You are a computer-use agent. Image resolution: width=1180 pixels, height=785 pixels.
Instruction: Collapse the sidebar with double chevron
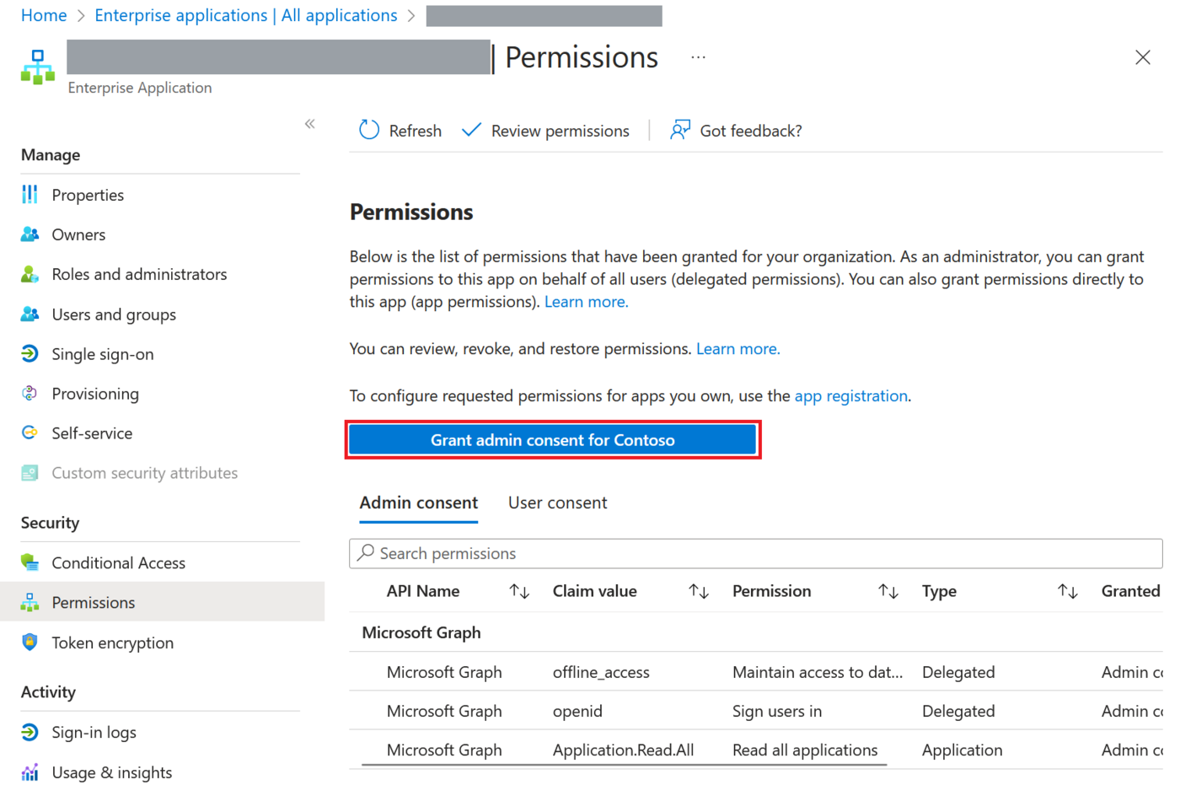310,124
